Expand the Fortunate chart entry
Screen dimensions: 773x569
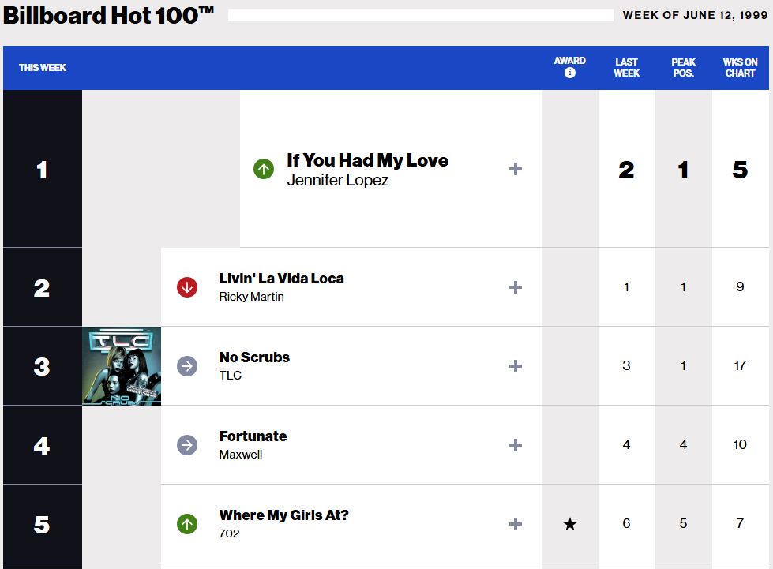pos(516,445)
